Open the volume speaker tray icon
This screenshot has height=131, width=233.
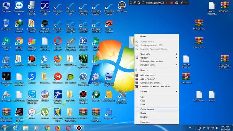(x=217, y=128)
